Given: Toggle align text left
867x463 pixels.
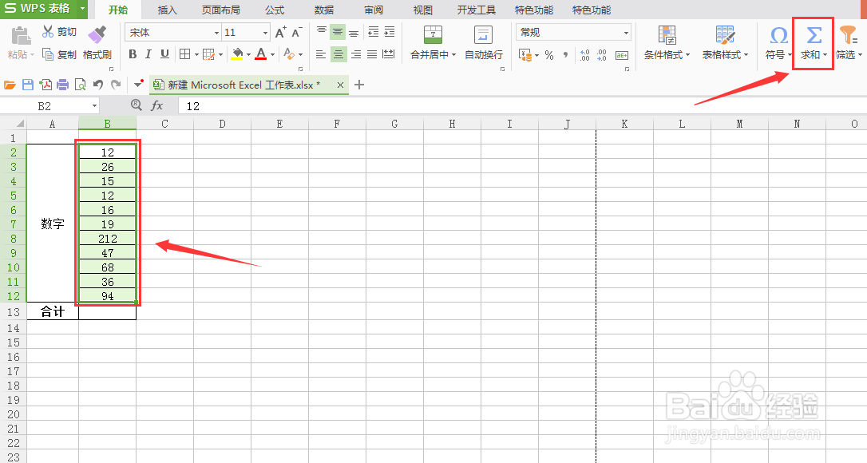Looking at the screenshot, I should click(x=321, y=54).
